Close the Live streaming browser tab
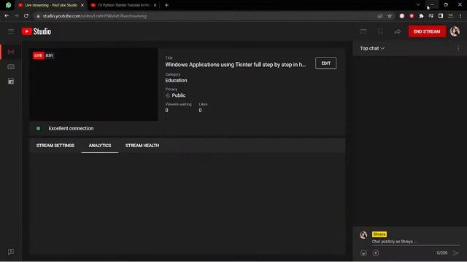This screenshot has width=467, height=262. (82, 5)
